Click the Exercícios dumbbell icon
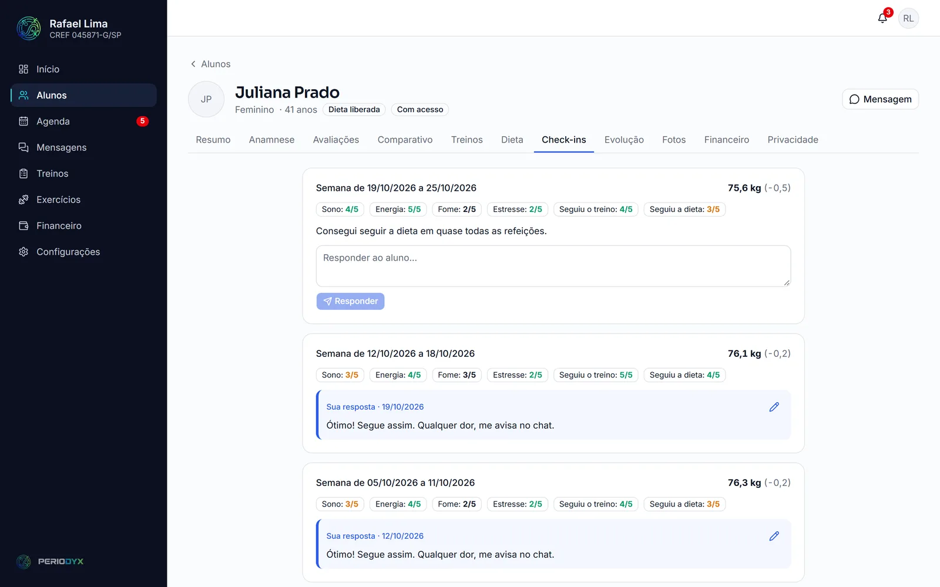Screen dimensions: 940x587 point(23,200)
